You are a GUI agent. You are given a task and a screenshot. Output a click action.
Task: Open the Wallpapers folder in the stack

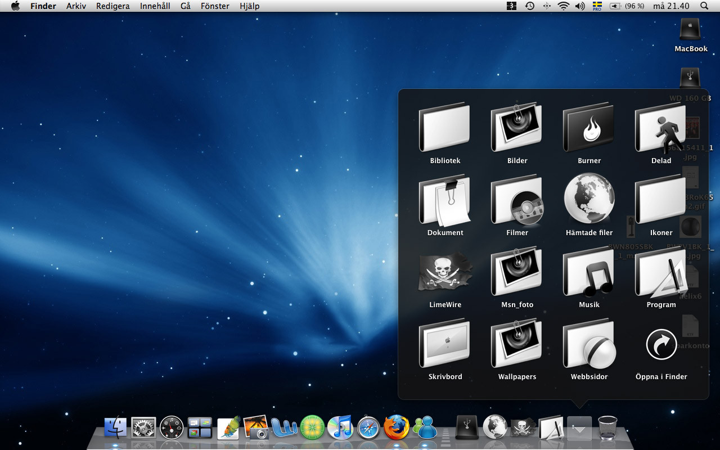pyautogui.click(x=516, y=344)
